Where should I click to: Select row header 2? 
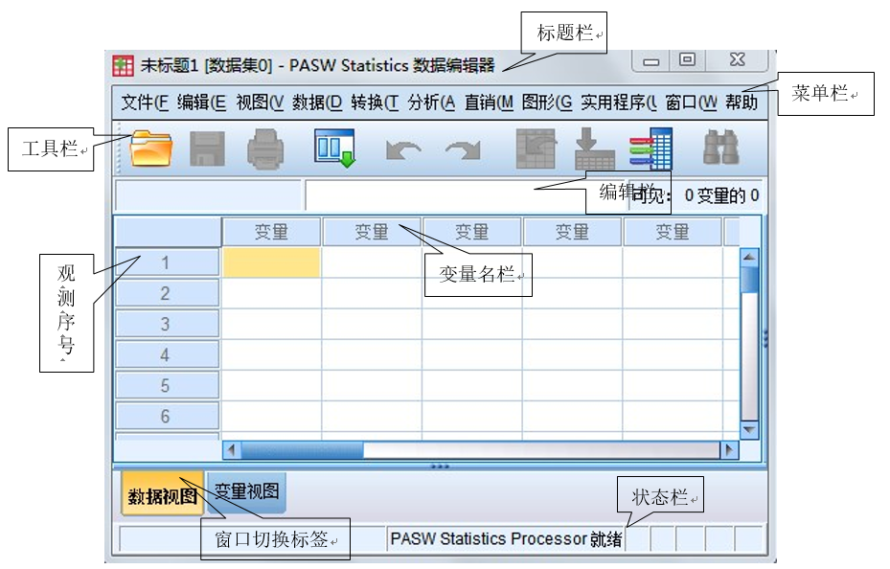(167, 293)
